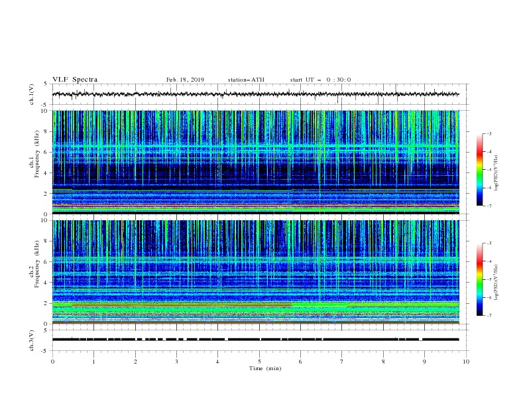Select the "start UT = 0:30:0" text
The width and height of the screenshot is (525, 406).
pos(320,80)
